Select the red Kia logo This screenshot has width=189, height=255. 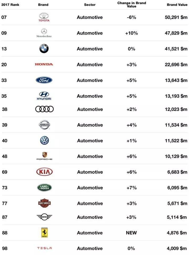pos(44,172)
